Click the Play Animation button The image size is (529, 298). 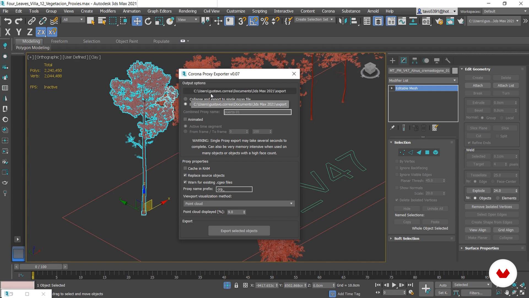point(394,285)
